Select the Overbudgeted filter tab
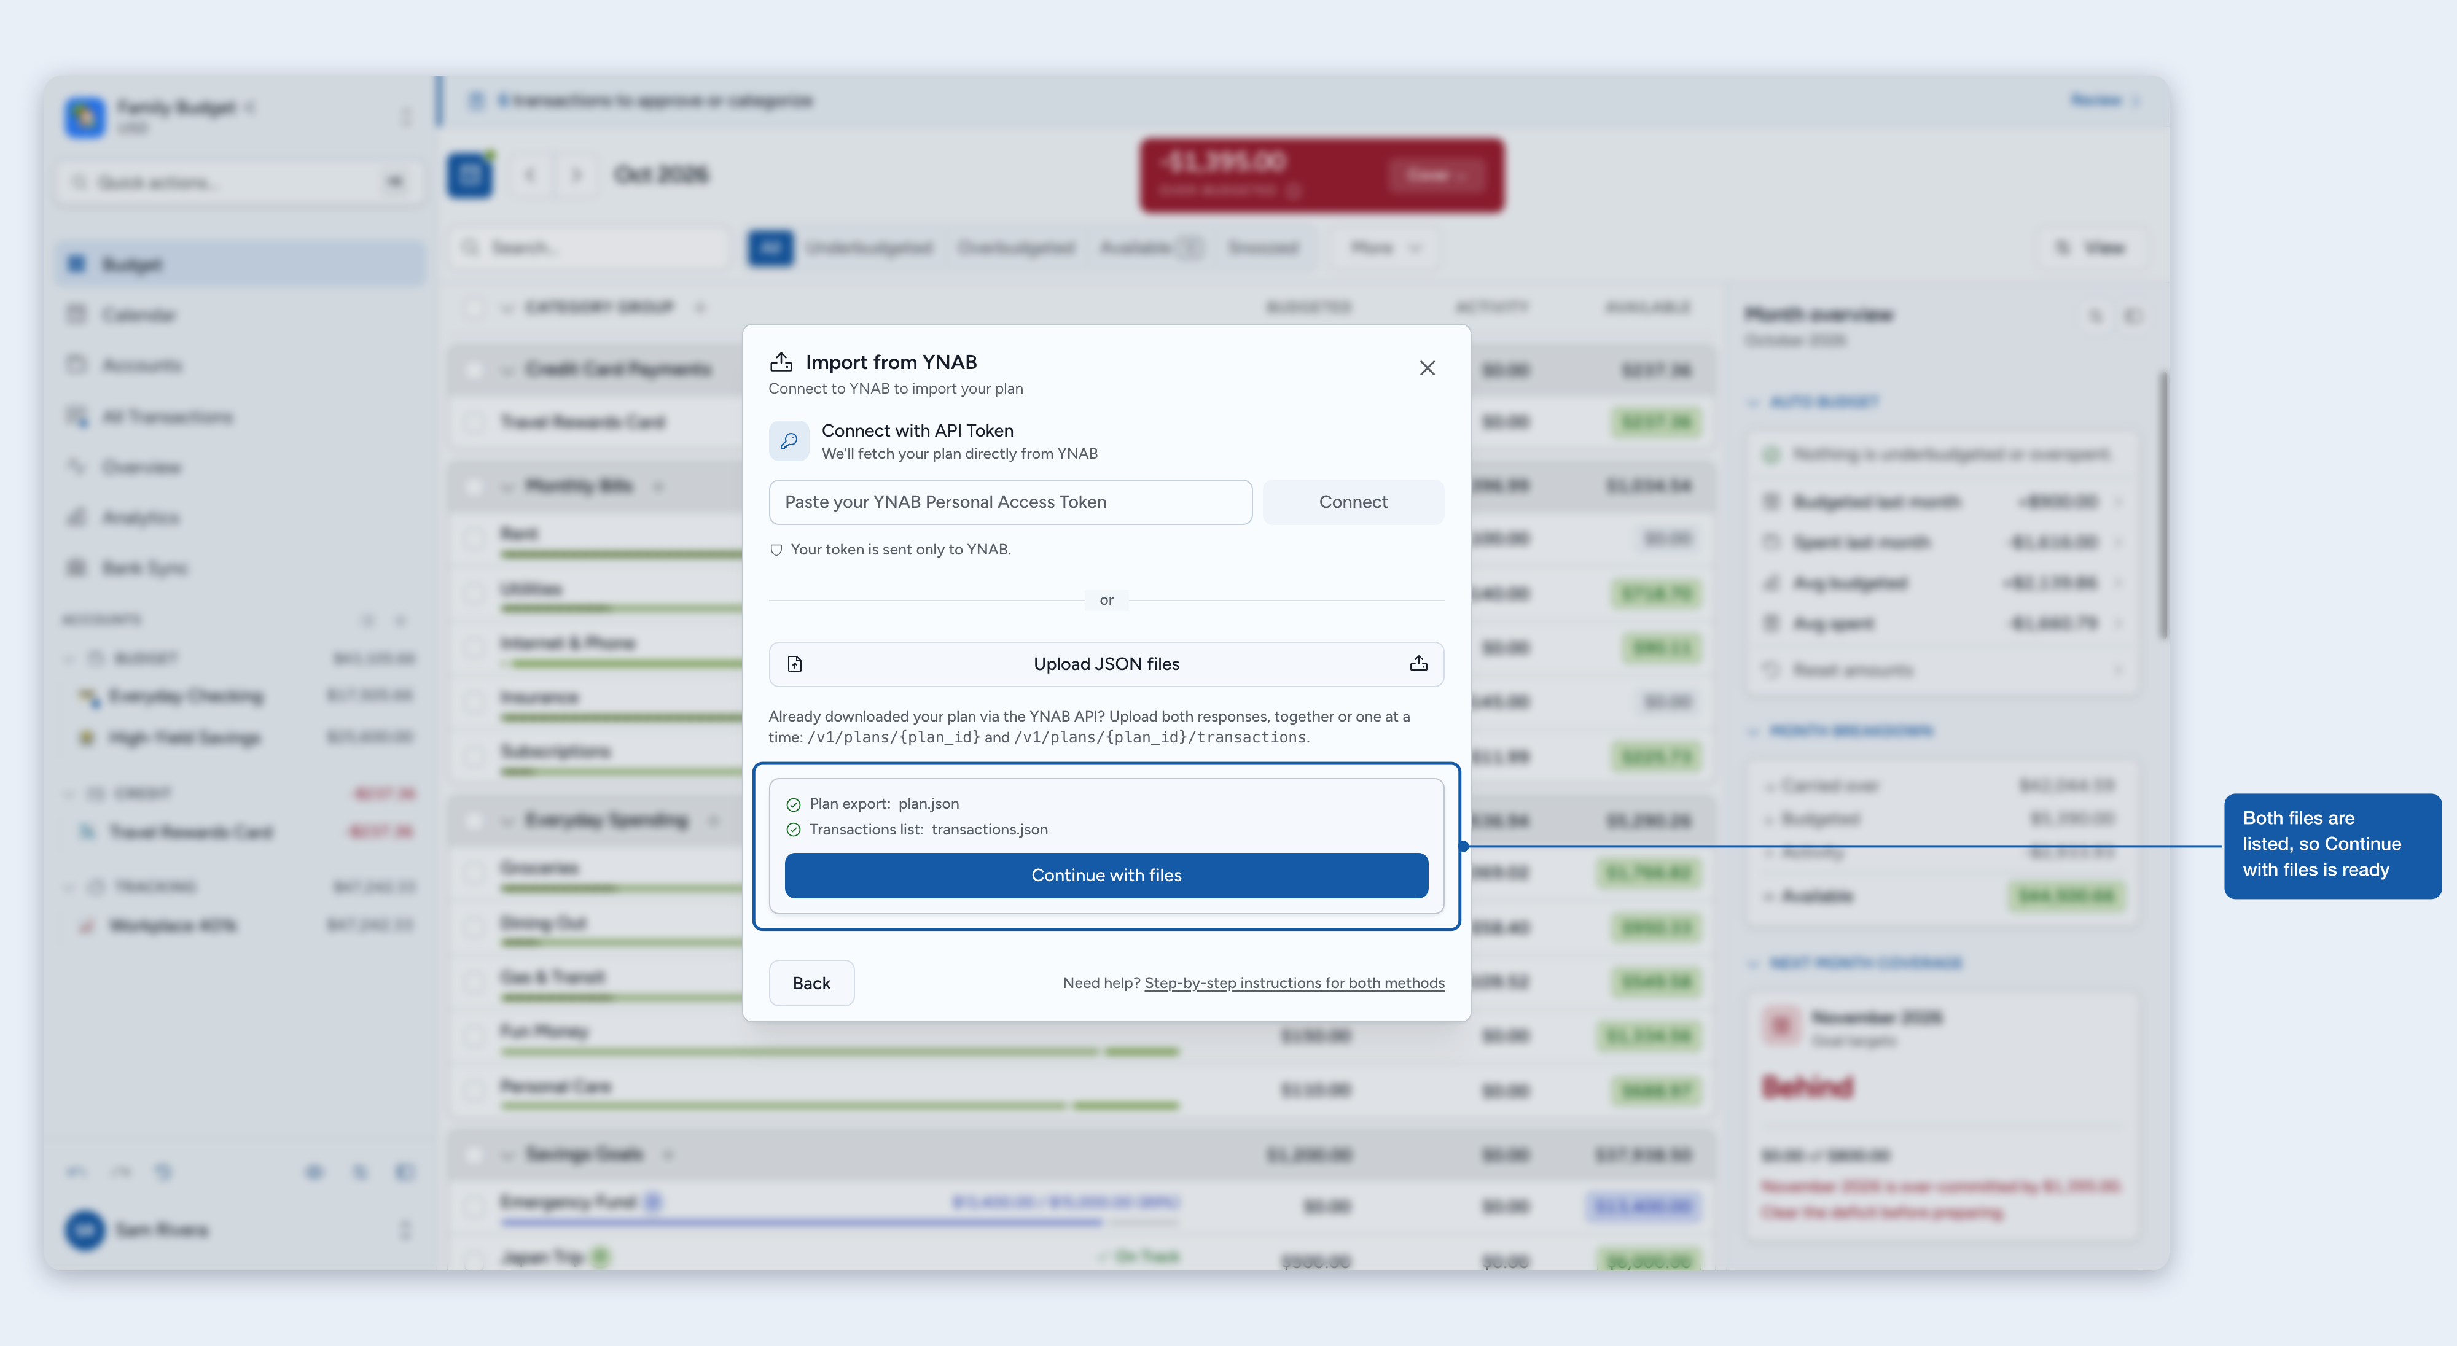 (x=1016, y=248)
